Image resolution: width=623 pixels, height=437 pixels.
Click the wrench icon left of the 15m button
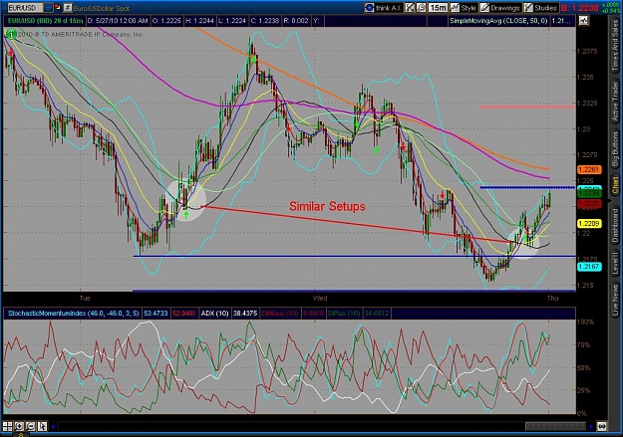(x=422, y=8)
